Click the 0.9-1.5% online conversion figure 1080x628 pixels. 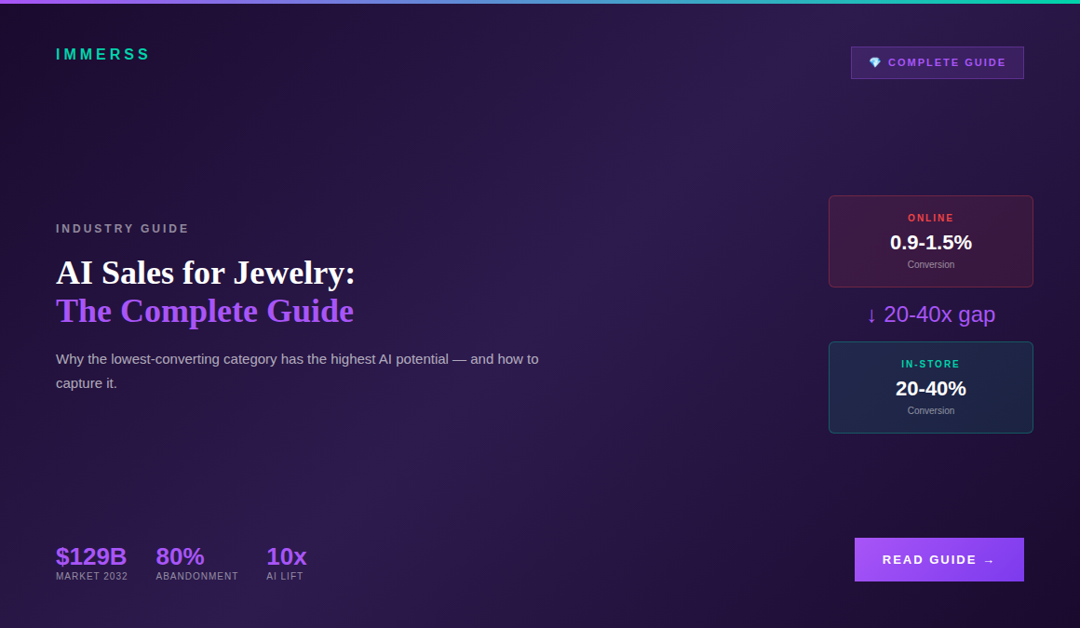click(x=930, y=242)
